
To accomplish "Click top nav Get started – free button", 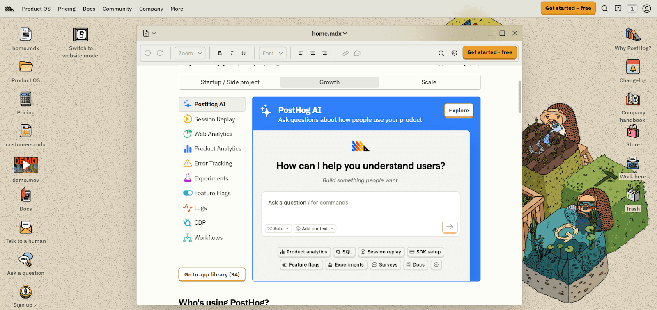I will [x=568, y=8].
